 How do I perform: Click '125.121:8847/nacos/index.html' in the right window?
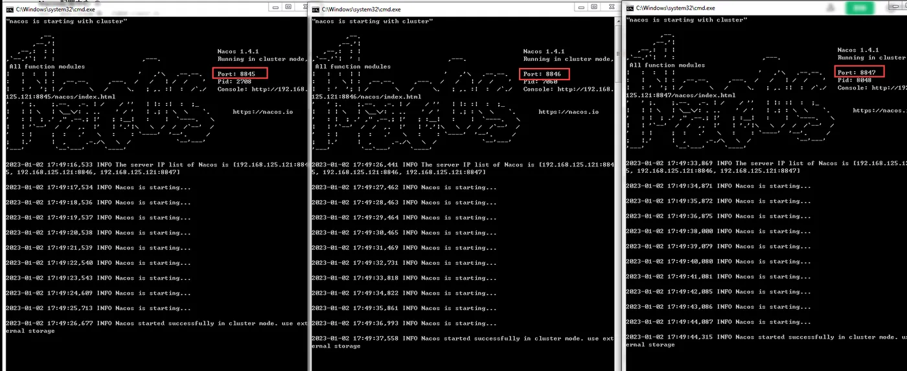click(x=680, y=95)
